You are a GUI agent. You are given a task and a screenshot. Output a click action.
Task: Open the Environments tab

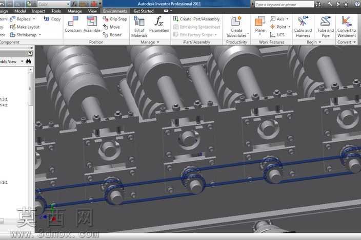tap(115, 11)
